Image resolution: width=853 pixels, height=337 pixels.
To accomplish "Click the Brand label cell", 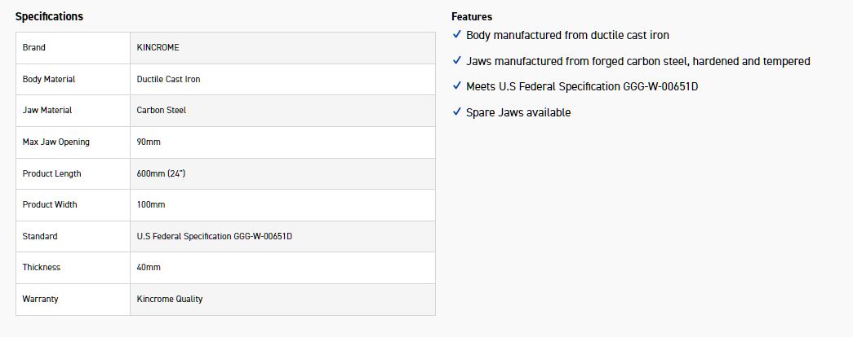I will pyautogui.click(x=34, y=47).
